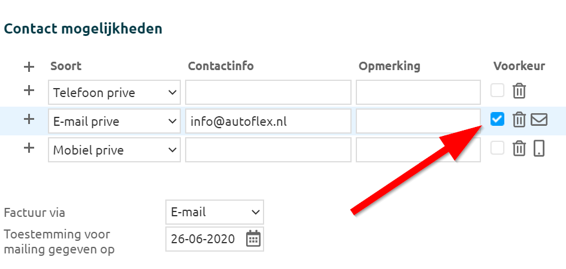Viewport: 566px width, 269px height.
Task: Open calendar picker for mailing consent date
Action: (x=253, y=238)
